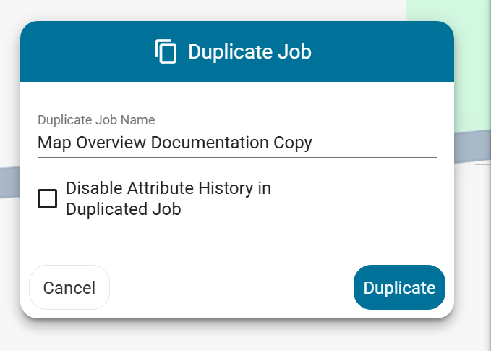This screenshot has height=351, width=491.
Task: Click gray road strip left of dialog
Action: 10,182
